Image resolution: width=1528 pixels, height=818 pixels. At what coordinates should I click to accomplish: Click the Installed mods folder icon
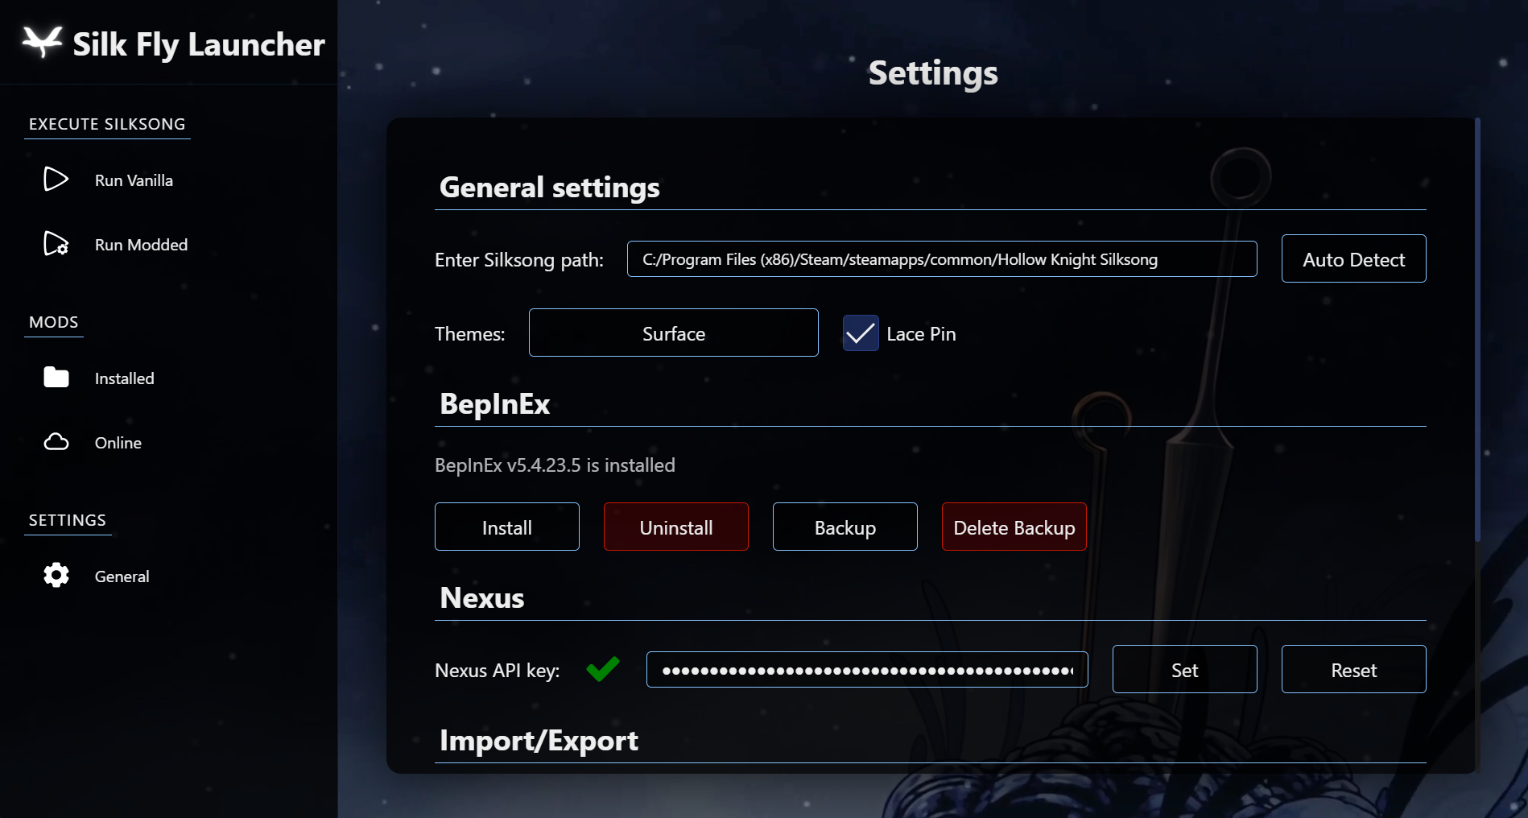click(x=56, y=377)
